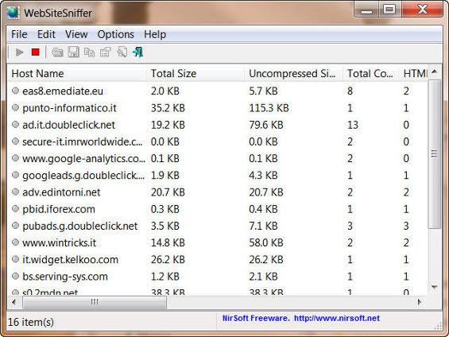The width and height of the screenshot is (449, 337).
Task: Stop capture with the red square
Action: (36, 52)
